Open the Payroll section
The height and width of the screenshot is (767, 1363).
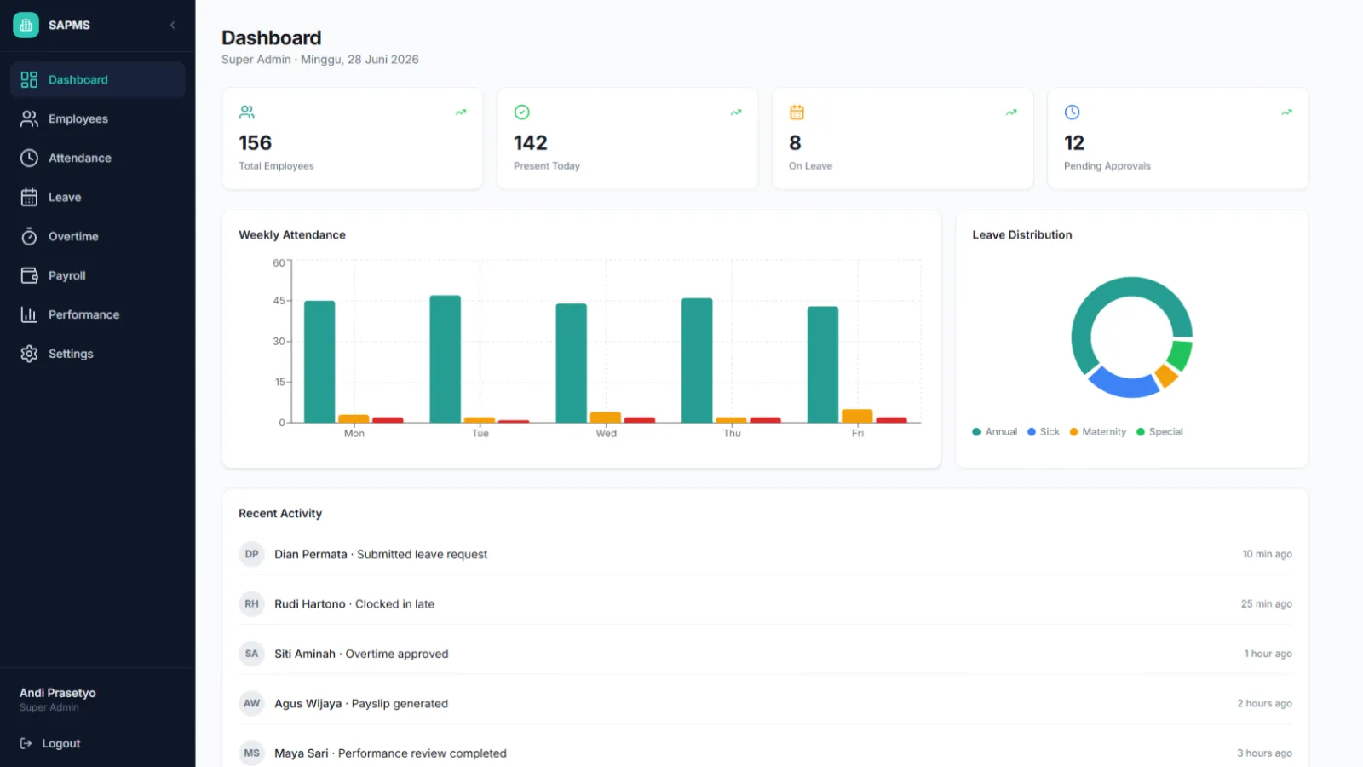[x=98, y=275]
